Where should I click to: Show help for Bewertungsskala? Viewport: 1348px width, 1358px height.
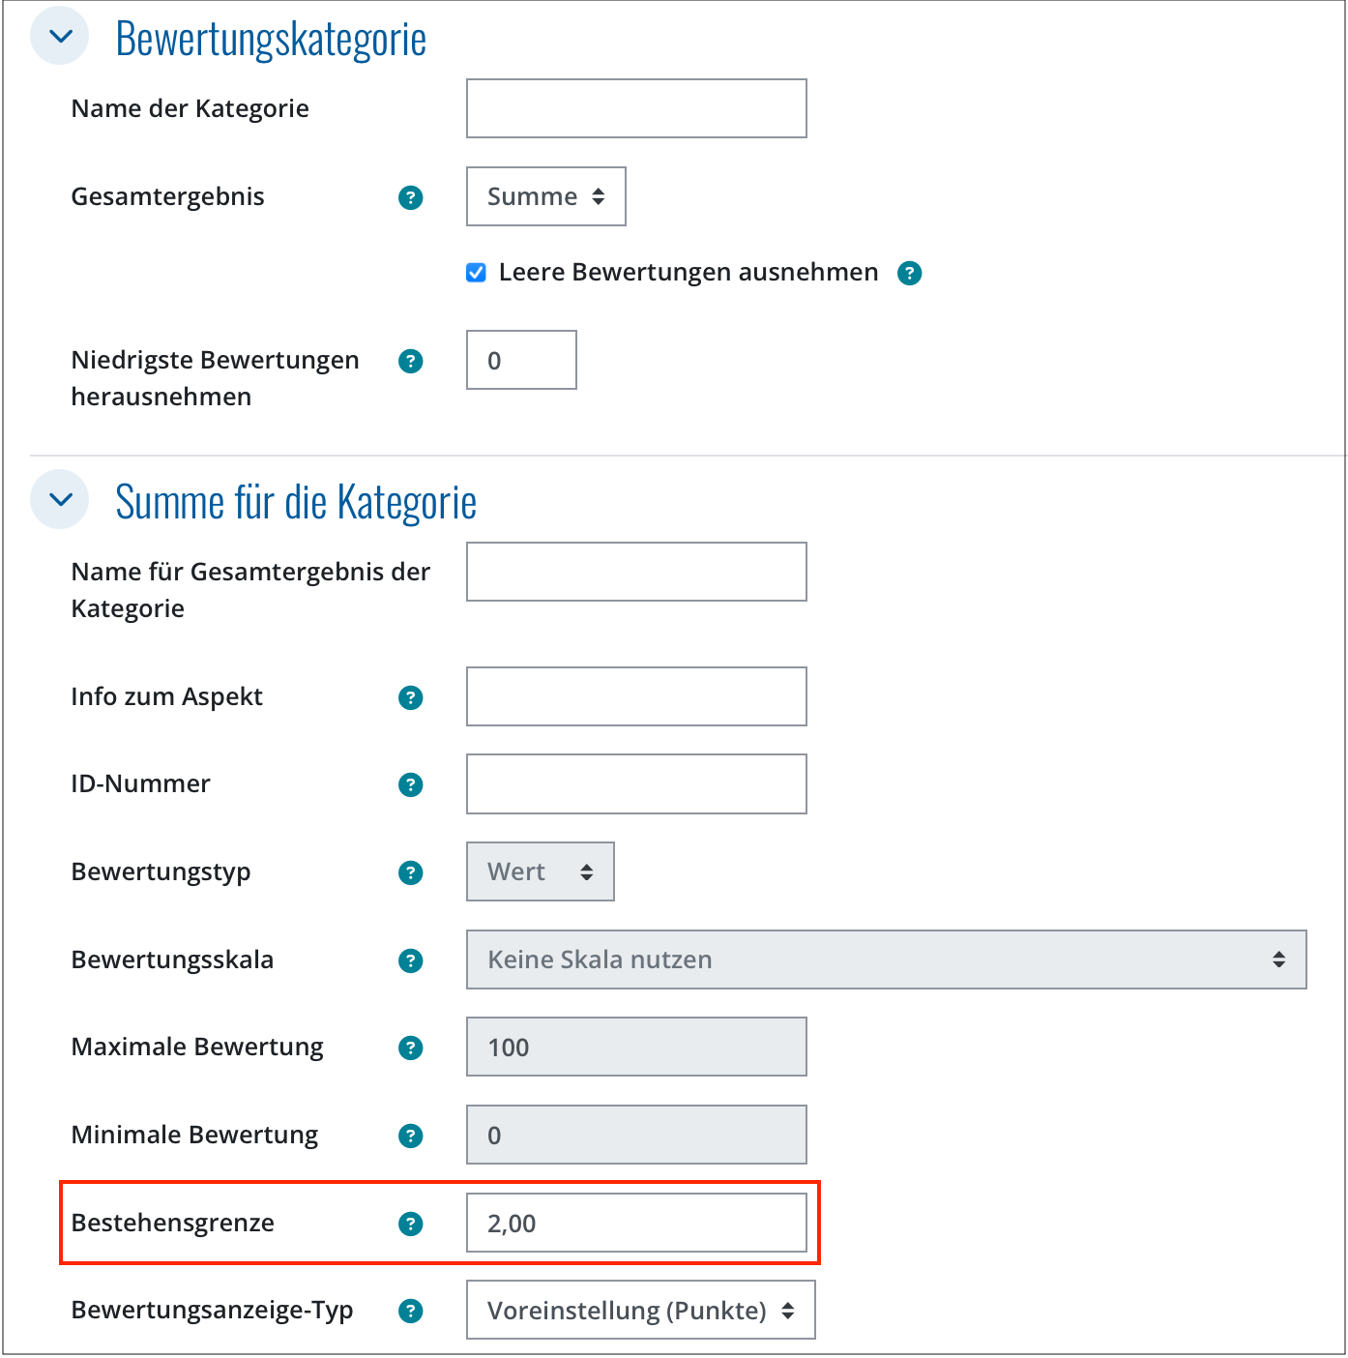(x=411, y=960)
